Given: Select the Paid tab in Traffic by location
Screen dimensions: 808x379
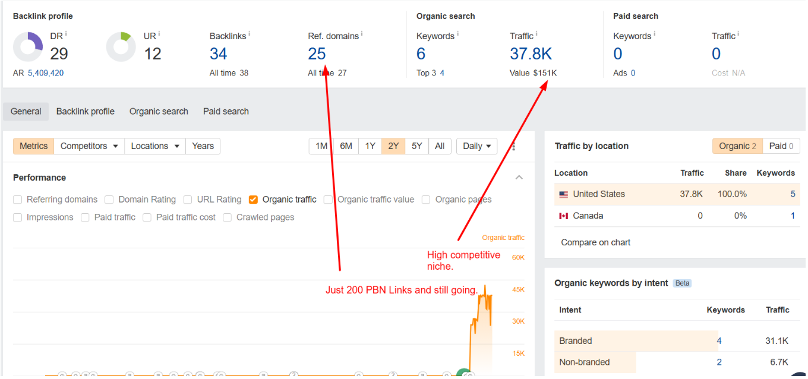Looking at the screenshot, I should [781, 146].
